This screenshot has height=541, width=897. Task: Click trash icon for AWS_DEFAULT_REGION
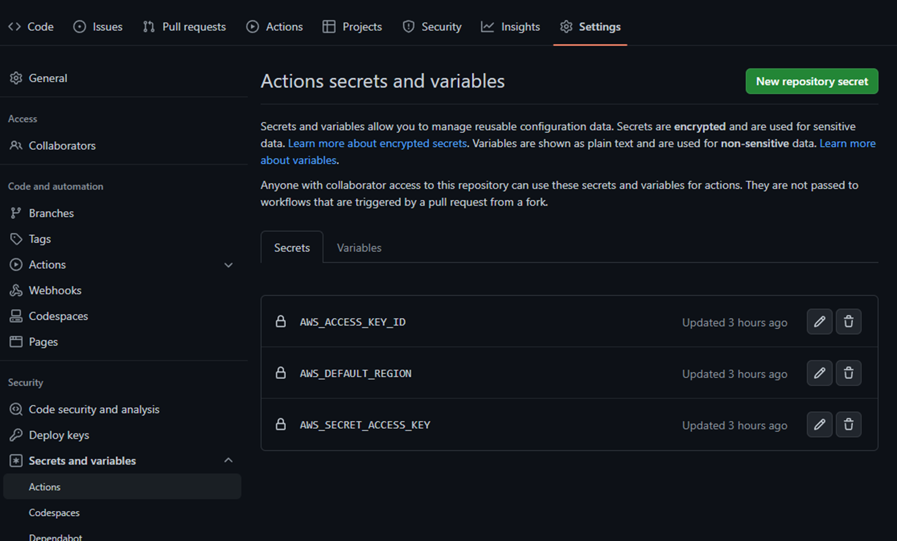(849, 373)
